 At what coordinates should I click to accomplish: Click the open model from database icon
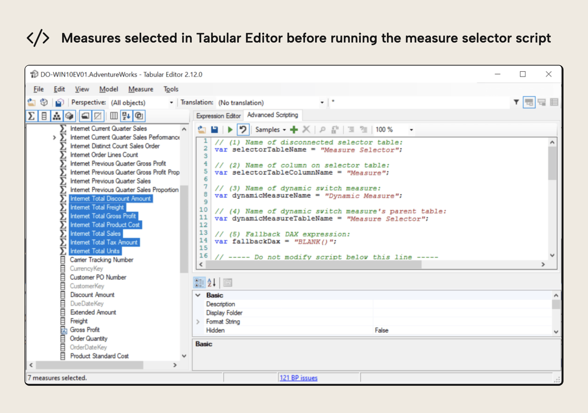(x=44, y=102)
